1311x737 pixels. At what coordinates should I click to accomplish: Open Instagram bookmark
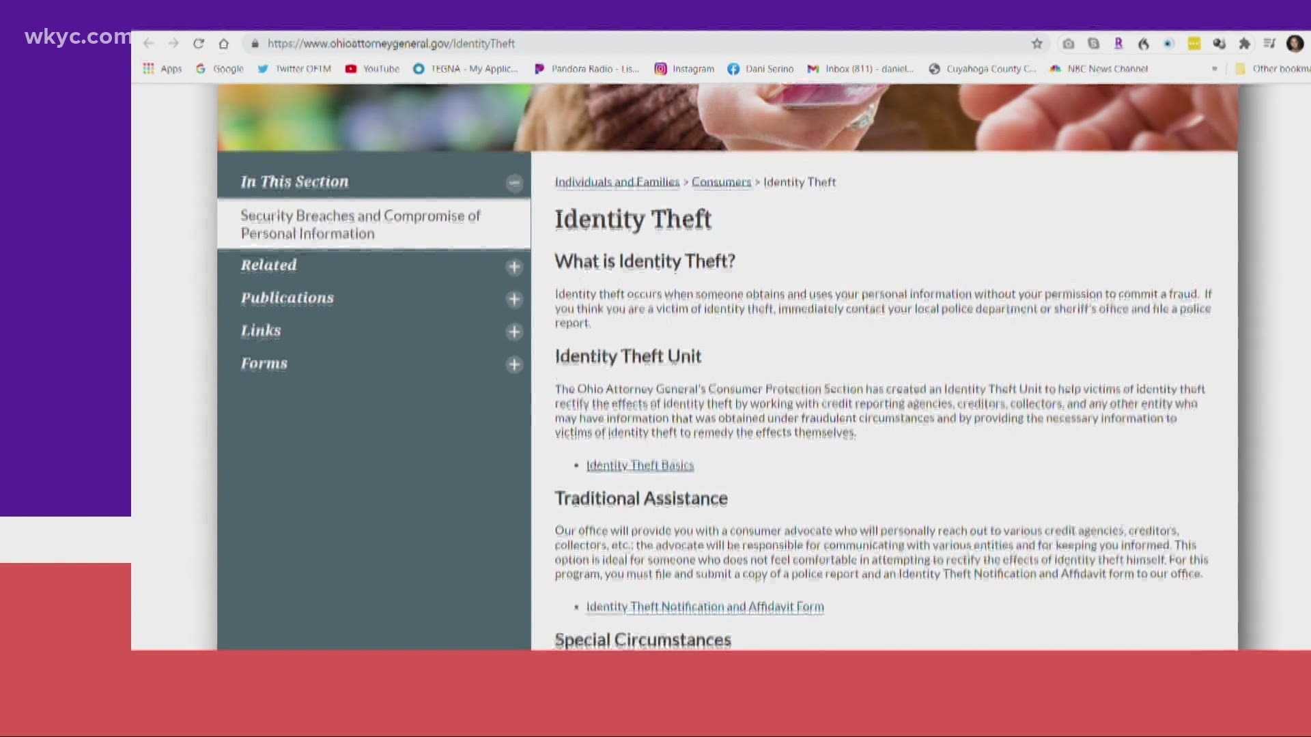pyautogui.click(x=684, y=69)
